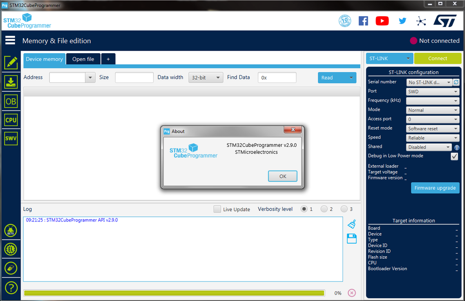465x301 pixels.
Task: Open the Speed Reliable dropdown
Action: click(433, 138)
